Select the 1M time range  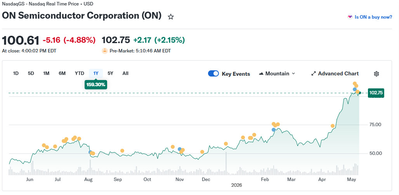pyautogui.click(x=46, y=73)
